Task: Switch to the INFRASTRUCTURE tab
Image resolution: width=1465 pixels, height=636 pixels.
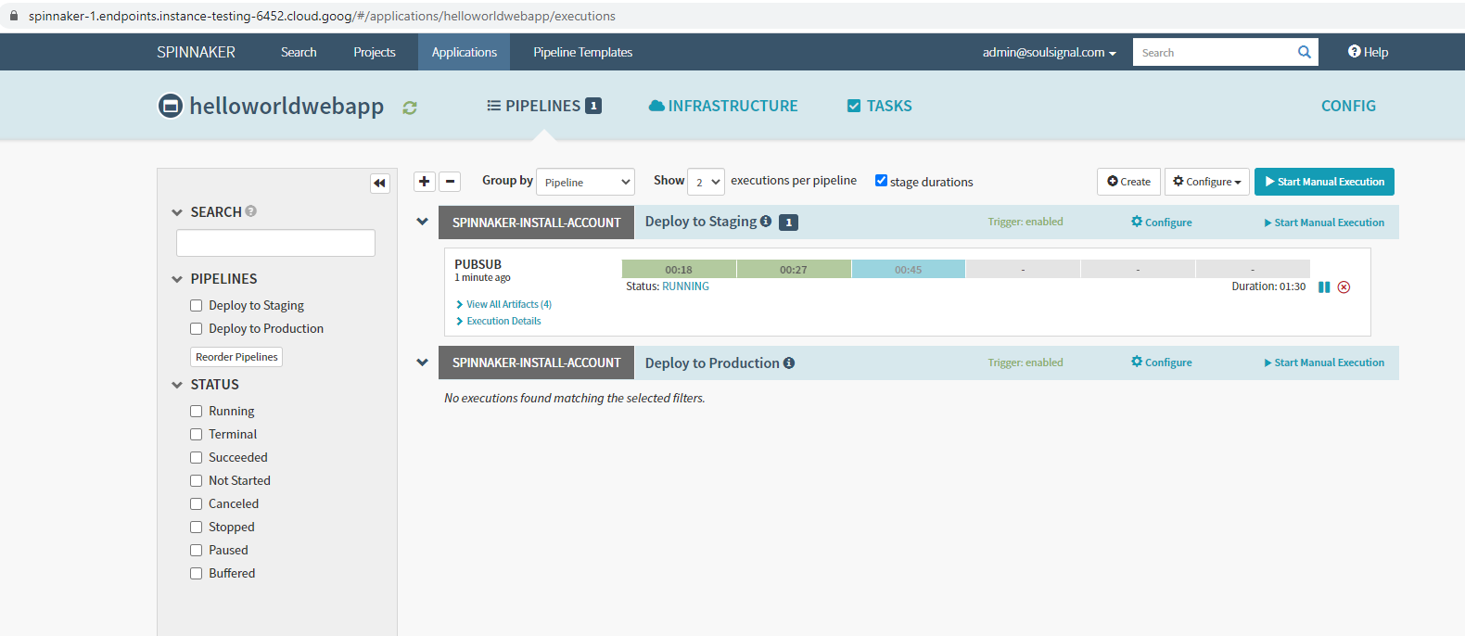Action: click(x=723, y=106)
